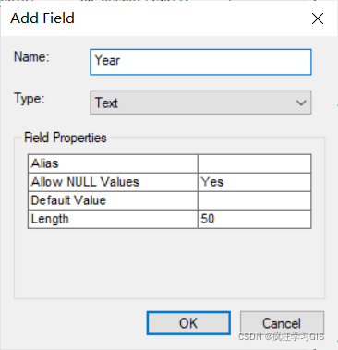The image size is (338, 350).
Task: Confirm with the OK button
Action: tap(188, 323)
